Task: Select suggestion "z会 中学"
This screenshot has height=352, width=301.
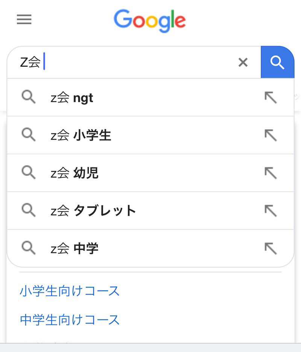Action: tap(150, 248)
